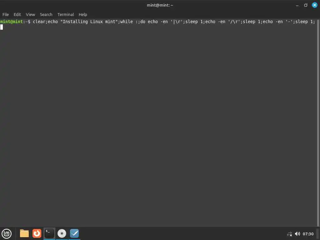This screenshot has width=320, height=240.
Task: Open the network connection tray icon
Action: [289, 234]
